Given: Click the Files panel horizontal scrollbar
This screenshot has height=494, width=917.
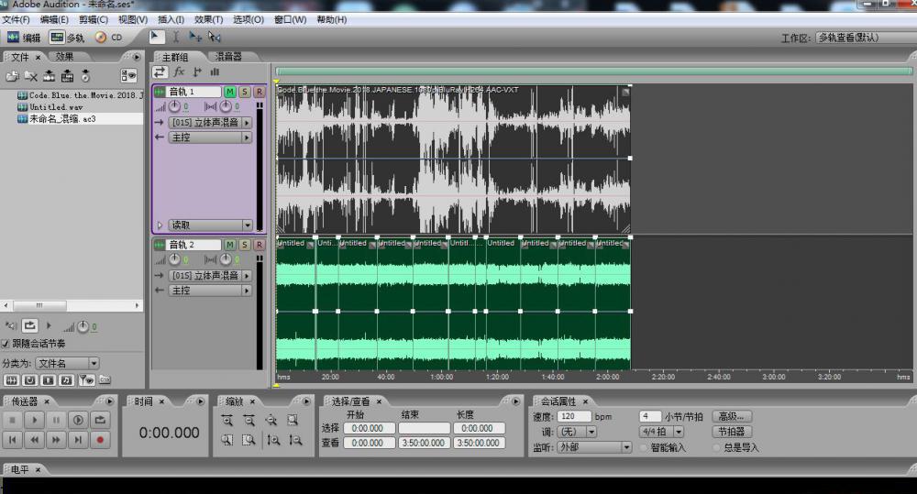Looking at the screenshot, I should (x=72, y=305).
